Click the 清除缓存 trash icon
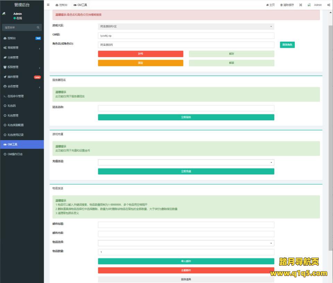 coord(282,5)
